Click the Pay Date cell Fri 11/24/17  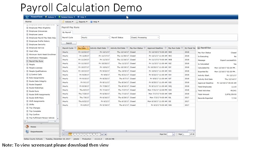[84, 60]
